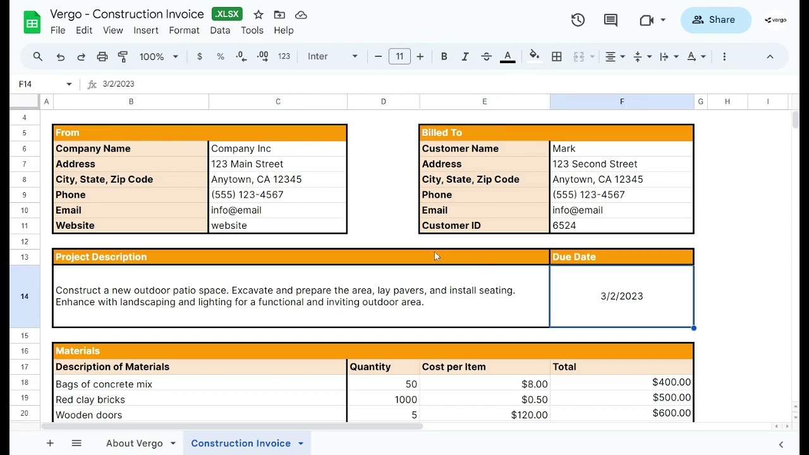
Task: Move document using folder icon
Action: [x=279, y=15]
